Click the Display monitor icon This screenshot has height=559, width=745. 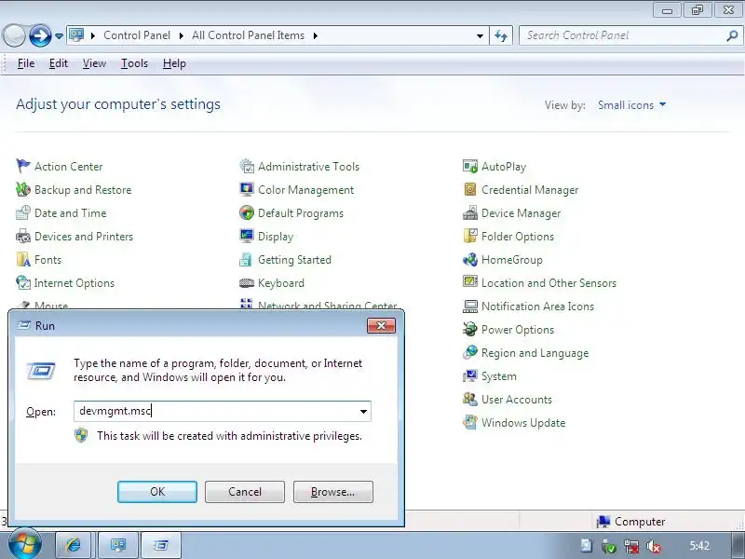247,236
